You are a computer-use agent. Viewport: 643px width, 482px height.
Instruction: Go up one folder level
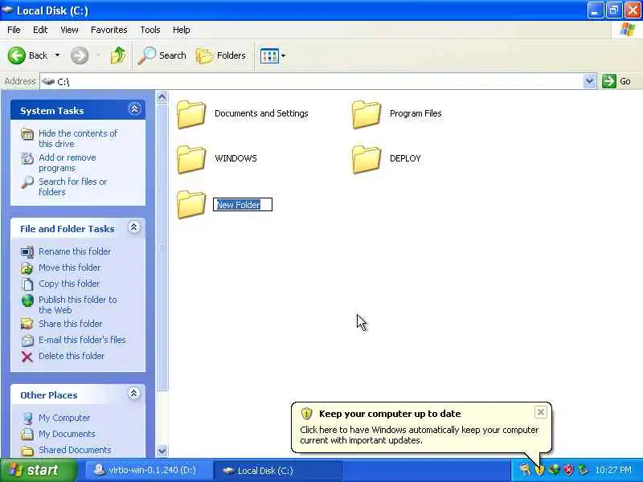[118, 55]
